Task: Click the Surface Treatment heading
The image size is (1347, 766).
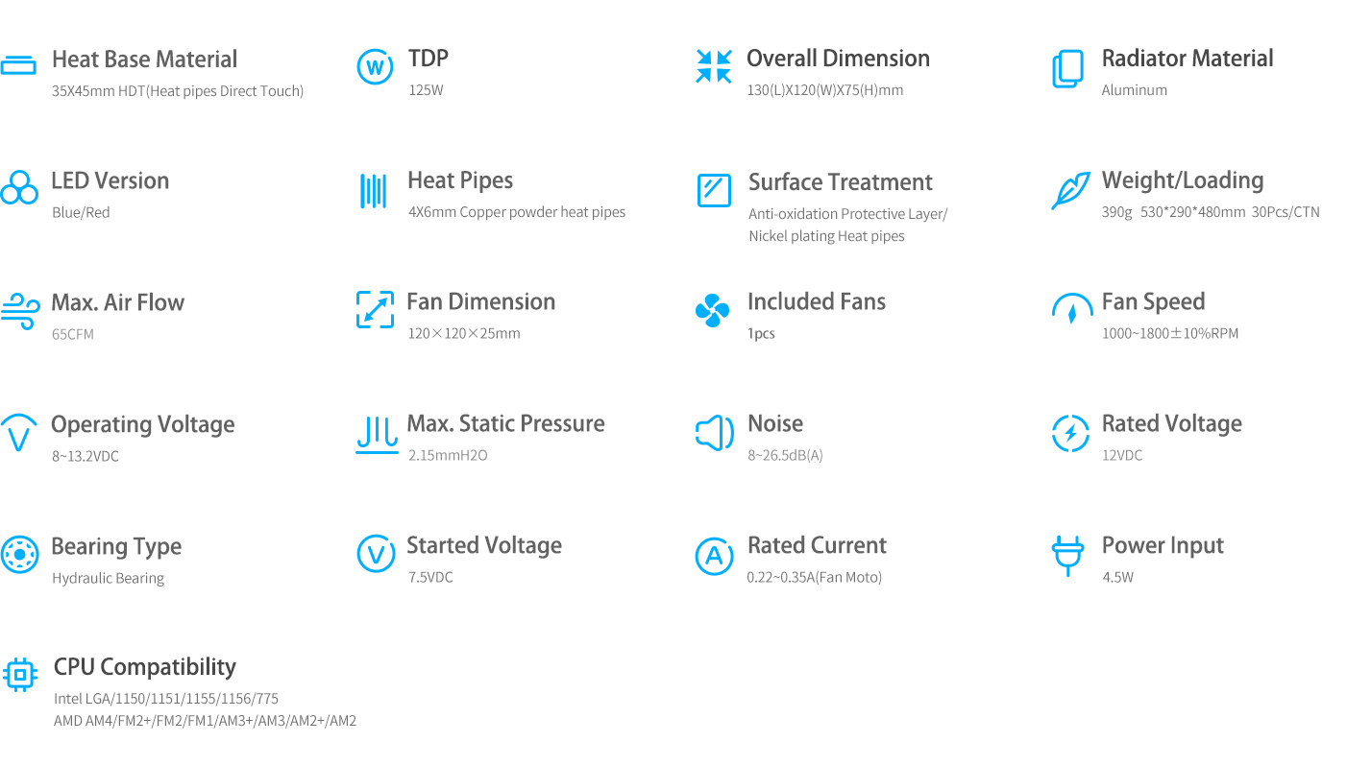Action: 841,182
